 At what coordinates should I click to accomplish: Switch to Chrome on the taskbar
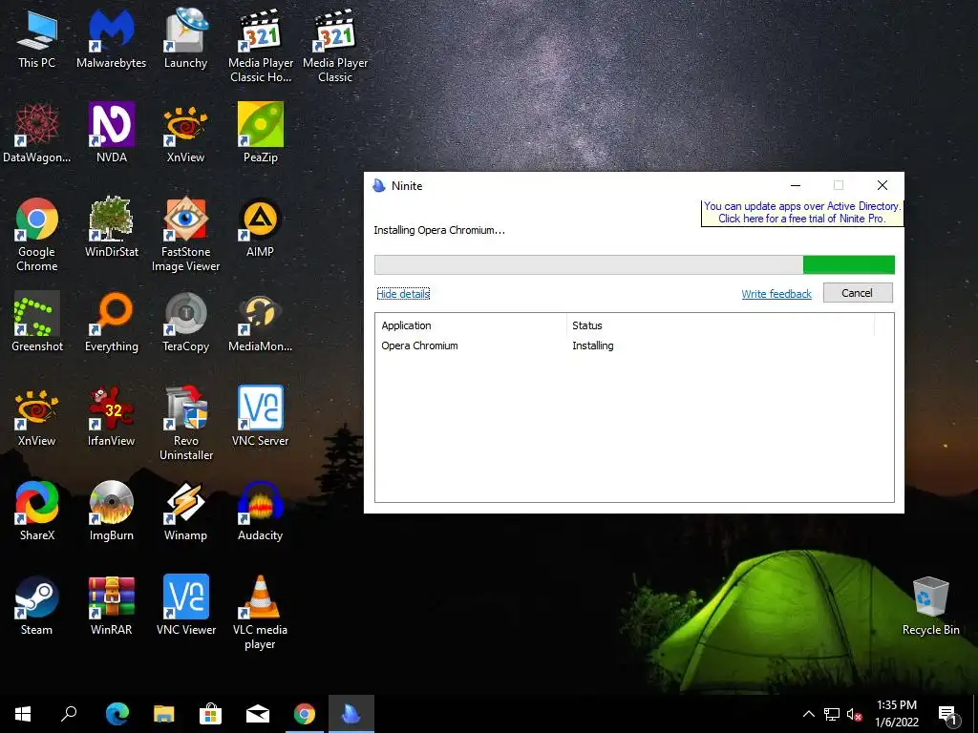coord(305,714)
